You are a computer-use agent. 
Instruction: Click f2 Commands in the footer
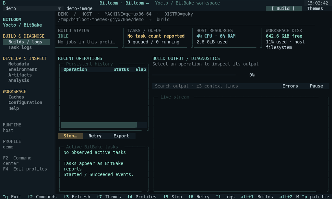point(42,197)
